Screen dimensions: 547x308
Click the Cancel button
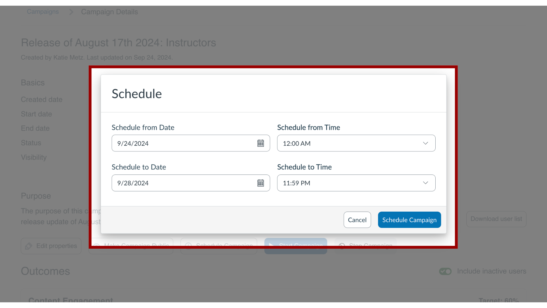[x=357, y=220]
